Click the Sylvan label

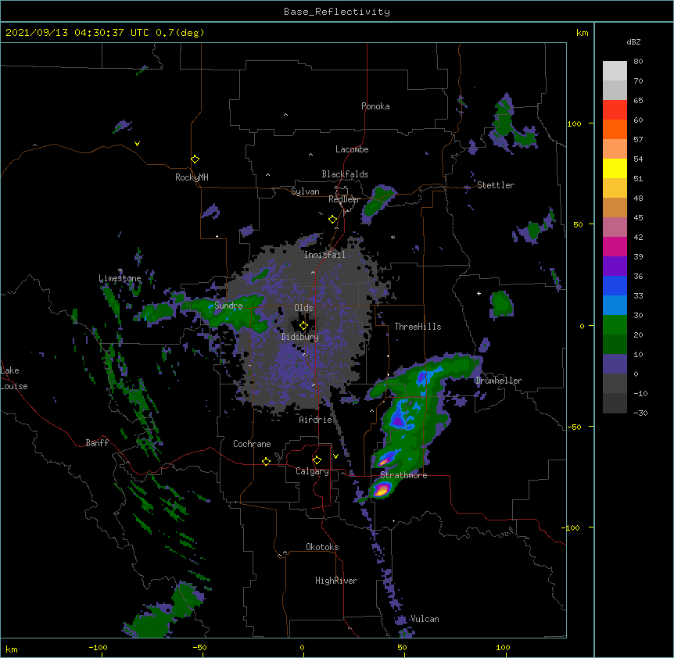[305, 191]
